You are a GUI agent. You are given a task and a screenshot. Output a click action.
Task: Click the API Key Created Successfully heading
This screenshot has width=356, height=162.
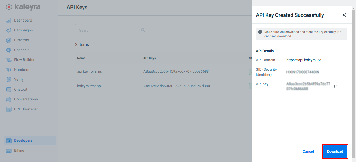coord(290,15)
